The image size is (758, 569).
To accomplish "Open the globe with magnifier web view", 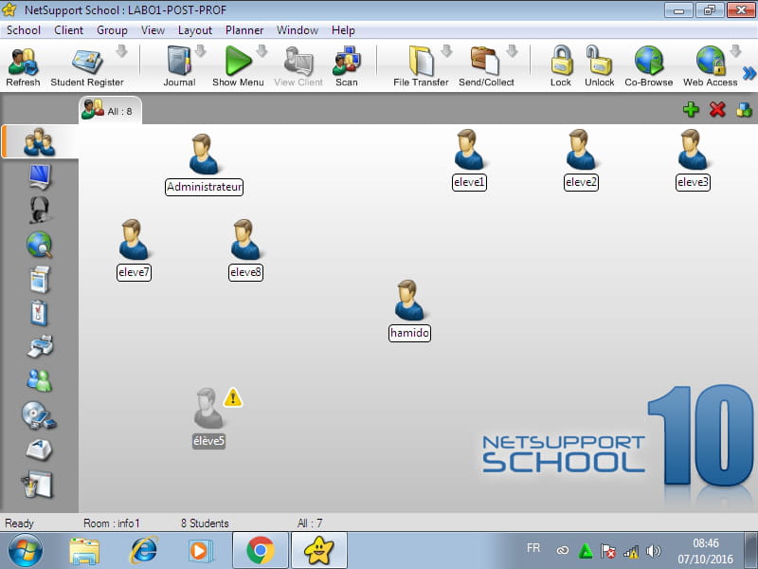I will pos(40,245).
